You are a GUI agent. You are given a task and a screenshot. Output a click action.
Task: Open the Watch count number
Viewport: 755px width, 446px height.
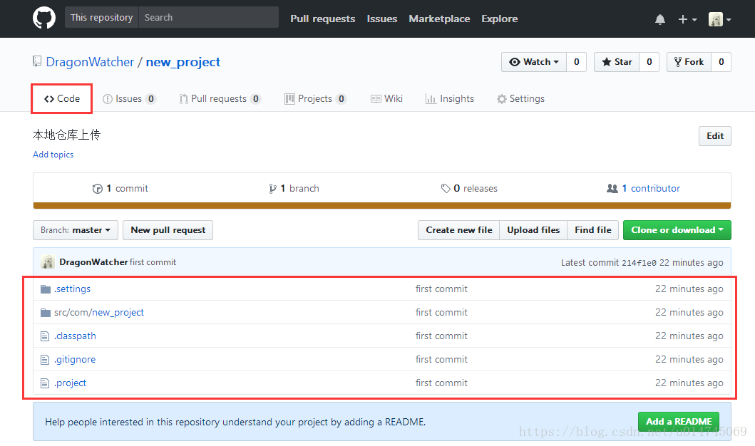point(576,61)
